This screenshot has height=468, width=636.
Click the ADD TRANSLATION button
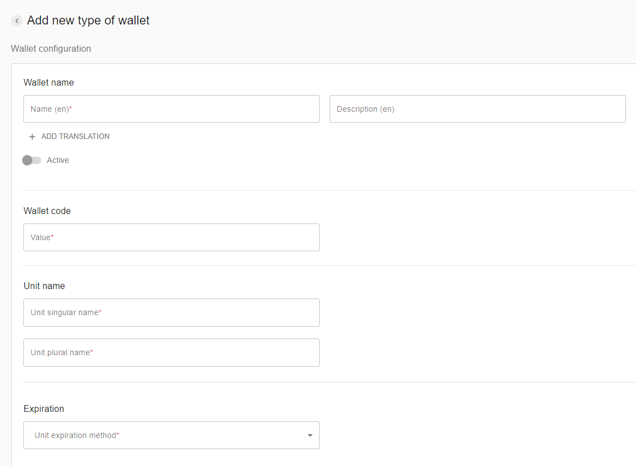(x=69, y=137)
